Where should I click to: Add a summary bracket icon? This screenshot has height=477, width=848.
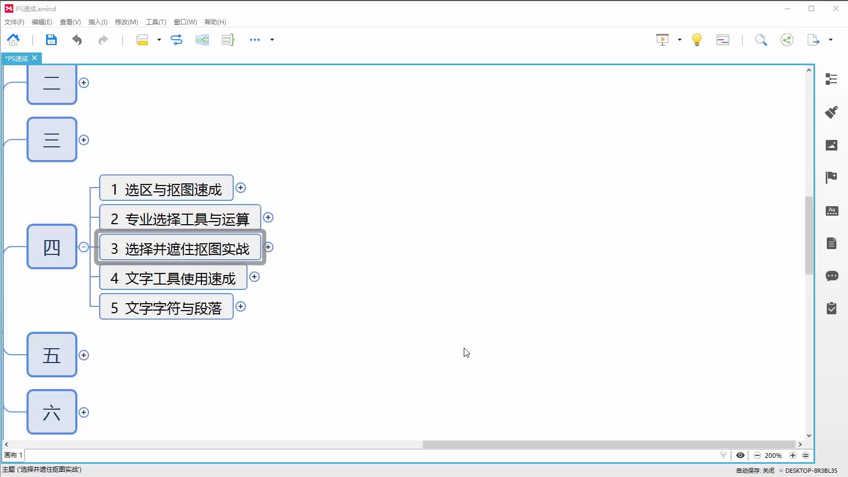pos(228,40)
